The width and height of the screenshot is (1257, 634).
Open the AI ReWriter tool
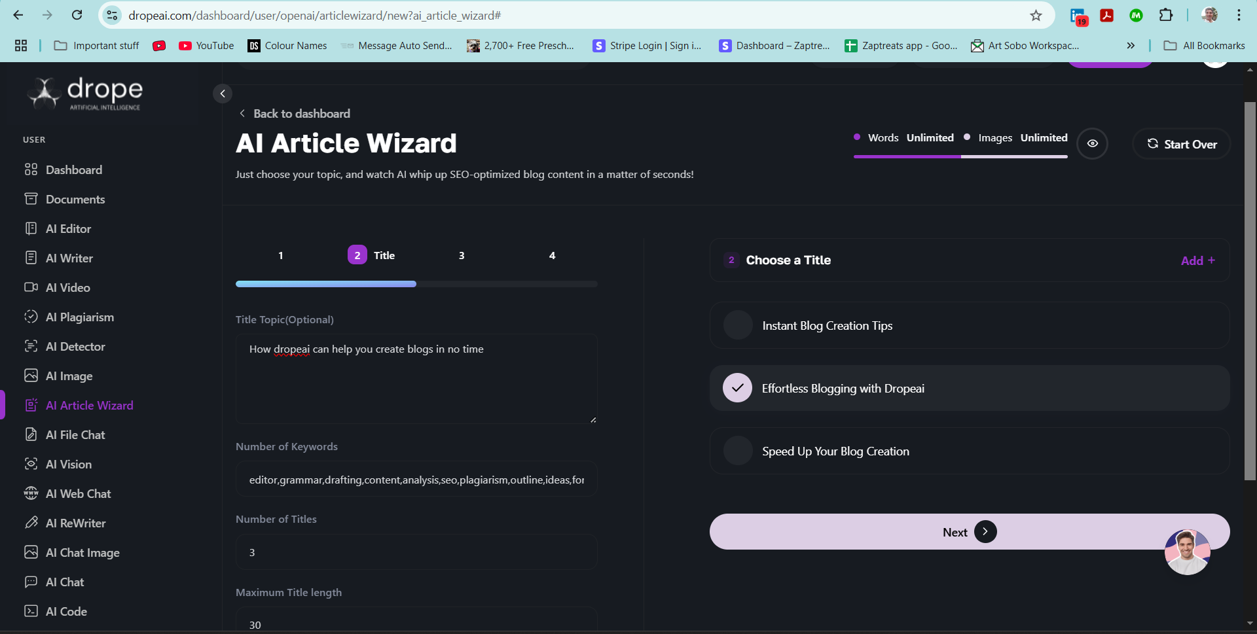(x=75, y=523)
